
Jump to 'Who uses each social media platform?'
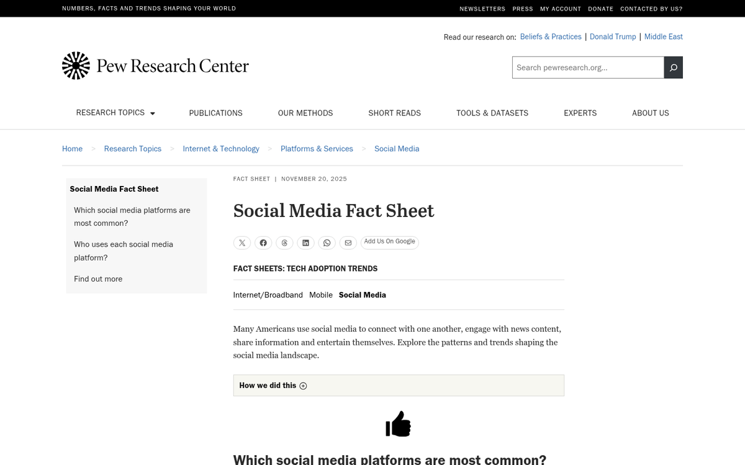124,251
